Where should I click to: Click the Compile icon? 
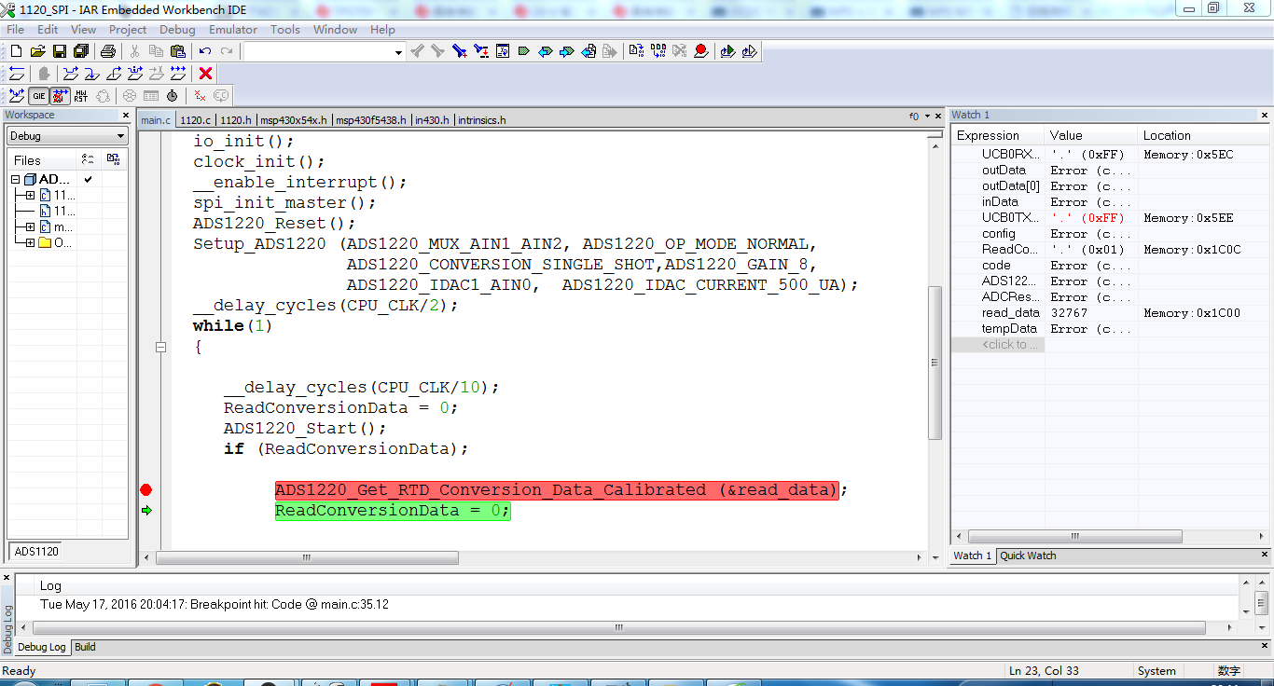point(637,51)
